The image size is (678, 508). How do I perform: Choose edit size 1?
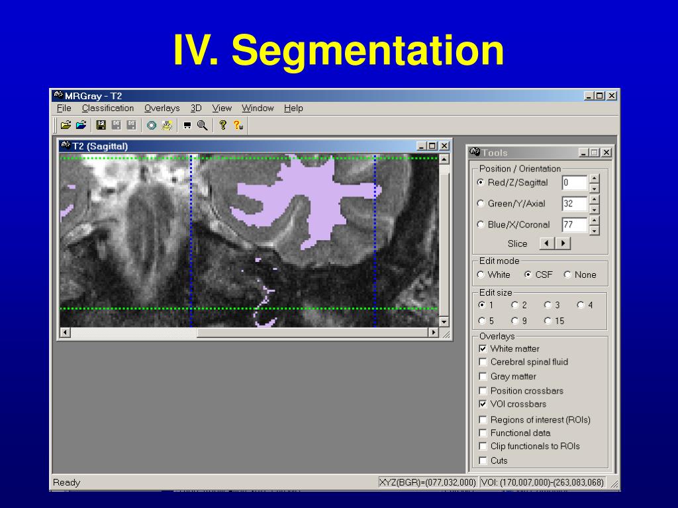click(482, 305)
